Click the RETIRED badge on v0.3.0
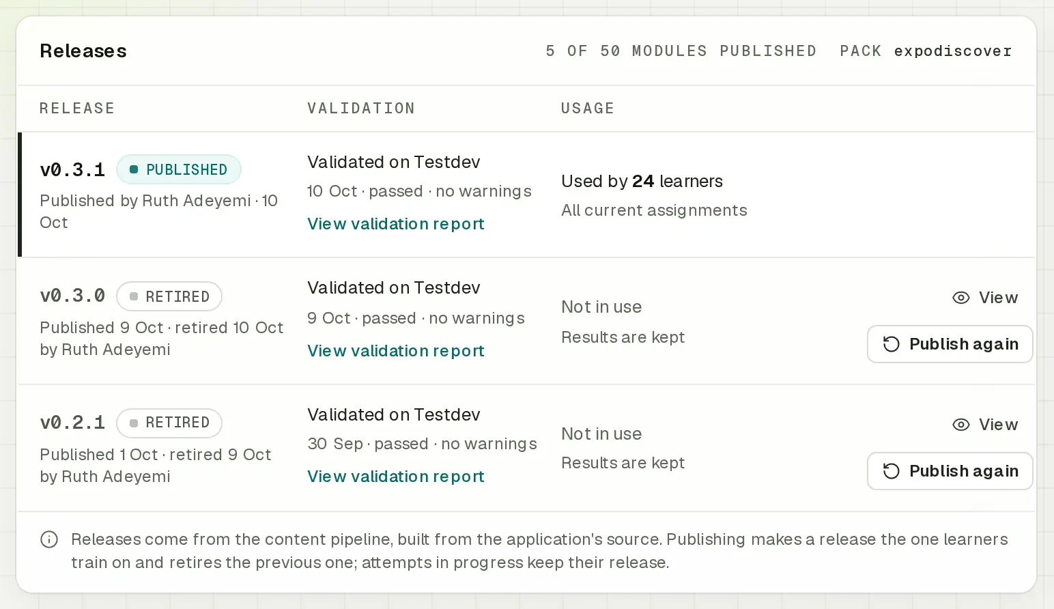Viewport: 1054px width, 609px height. tap(169, 296)
